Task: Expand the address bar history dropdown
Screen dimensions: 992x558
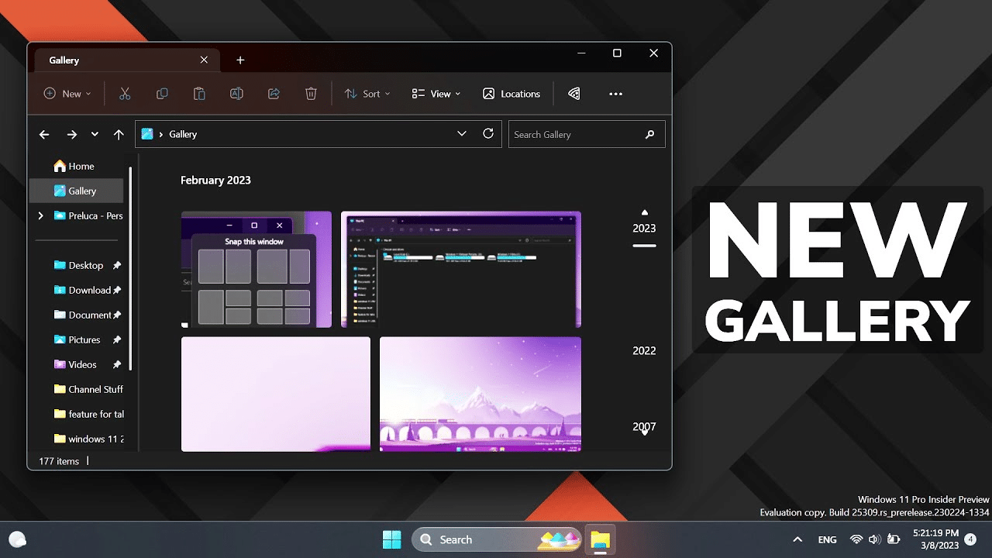Action: click(462, 133)
